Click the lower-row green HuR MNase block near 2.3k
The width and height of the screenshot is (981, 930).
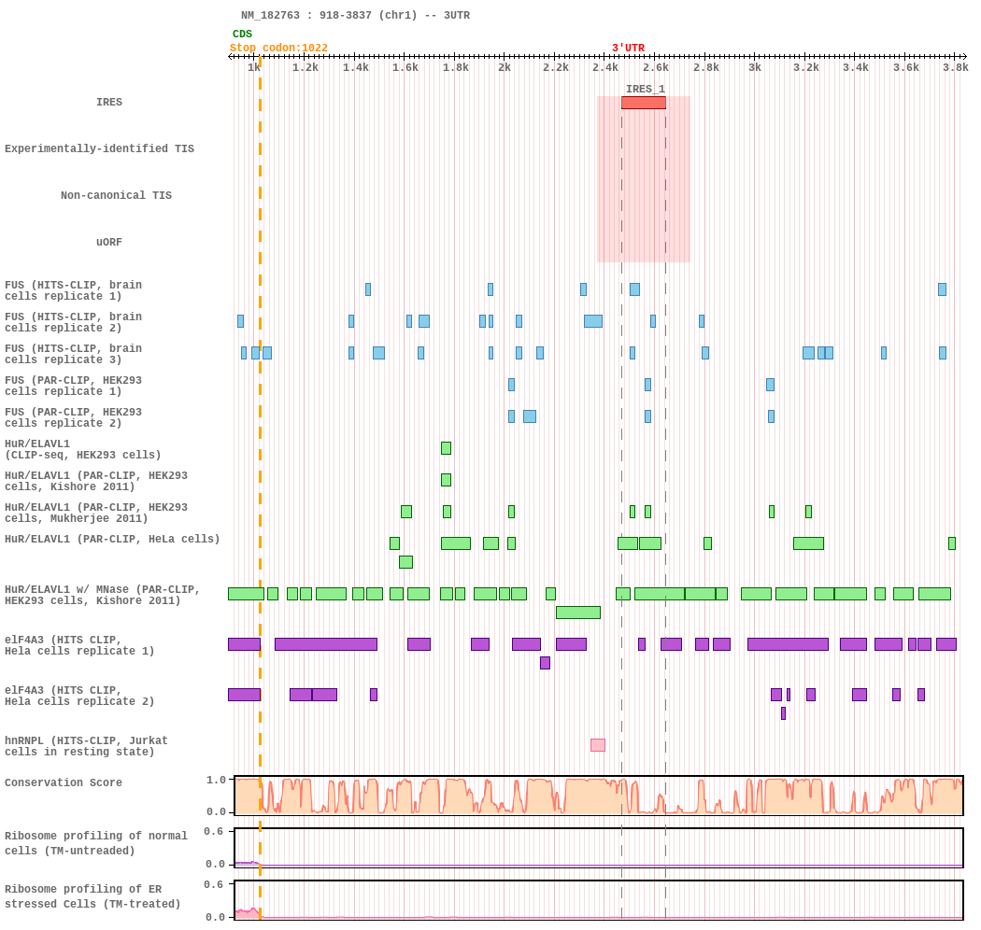pos(578,613)
